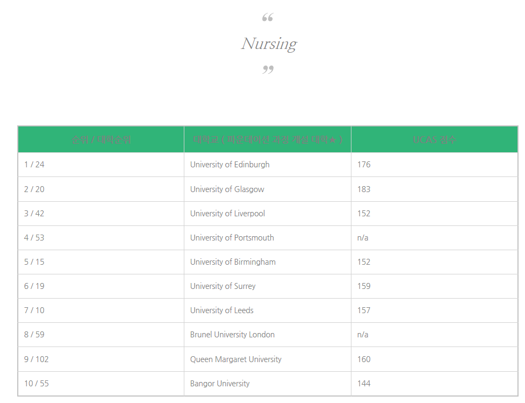Select the UCAS score 144 cell
Screen dimensions: 525x403
pos(434,384)
